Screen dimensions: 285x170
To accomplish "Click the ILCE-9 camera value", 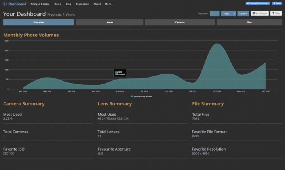I will [x=8, y=118].
